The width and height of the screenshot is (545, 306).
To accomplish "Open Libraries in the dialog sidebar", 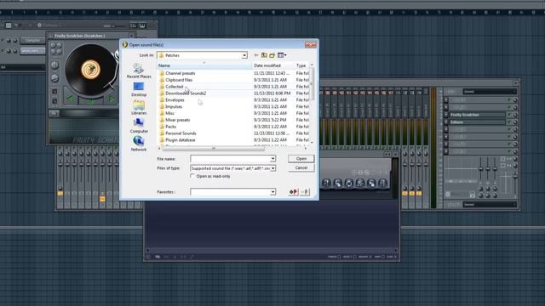I will 139,108.
